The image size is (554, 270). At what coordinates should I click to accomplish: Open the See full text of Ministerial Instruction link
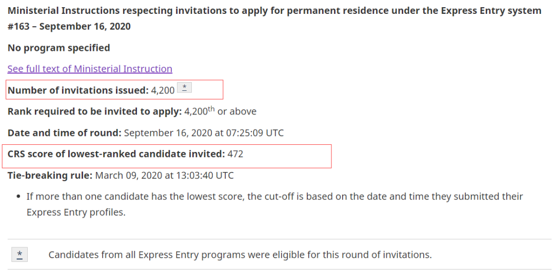(90, 69)
